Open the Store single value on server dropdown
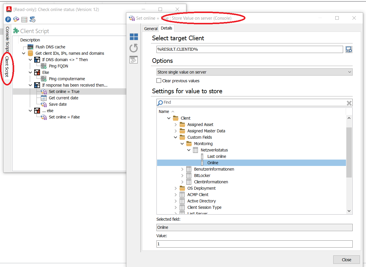 pyautogui.click(x=254, y=72)
